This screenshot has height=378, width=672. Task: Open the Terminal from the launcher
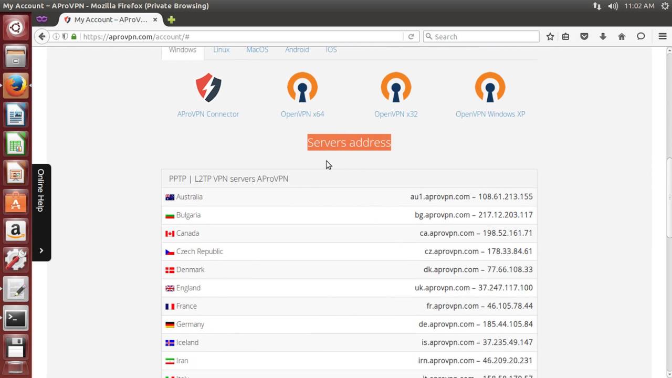coord(16,318)
